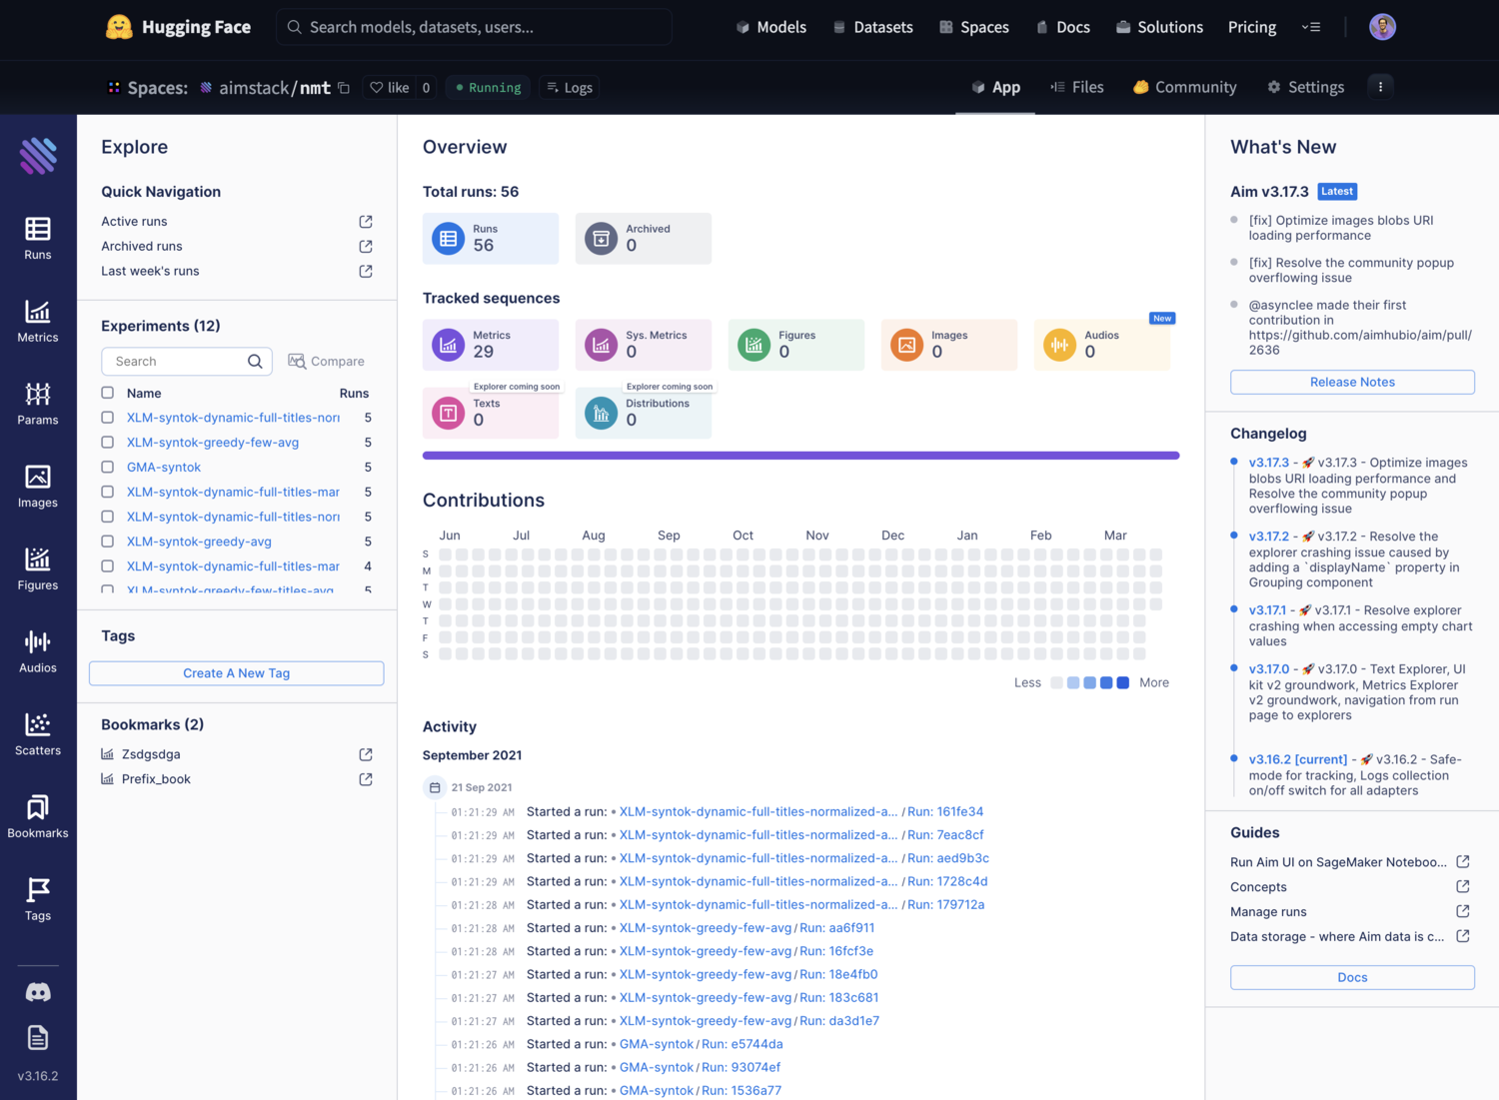Open Concepts guide external link icon
Screen dimensions: 1499x1100
click(1463, 886)
